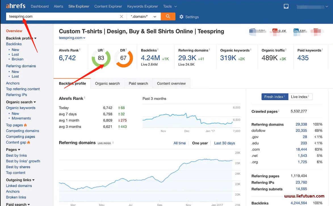Click info icon beside Referring domains metric
Image resolution: width=333 pixels, height=206 pixels.
coord(209,50)
